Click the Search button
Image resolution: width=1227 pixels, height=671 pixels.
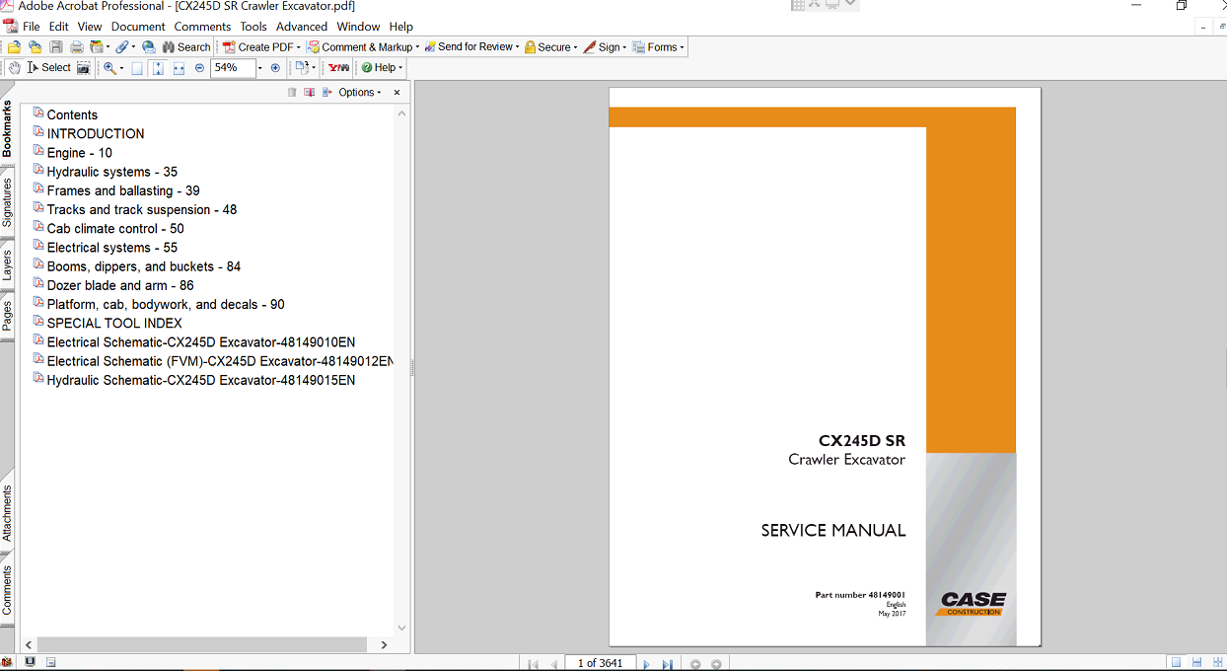click(185, 47)
